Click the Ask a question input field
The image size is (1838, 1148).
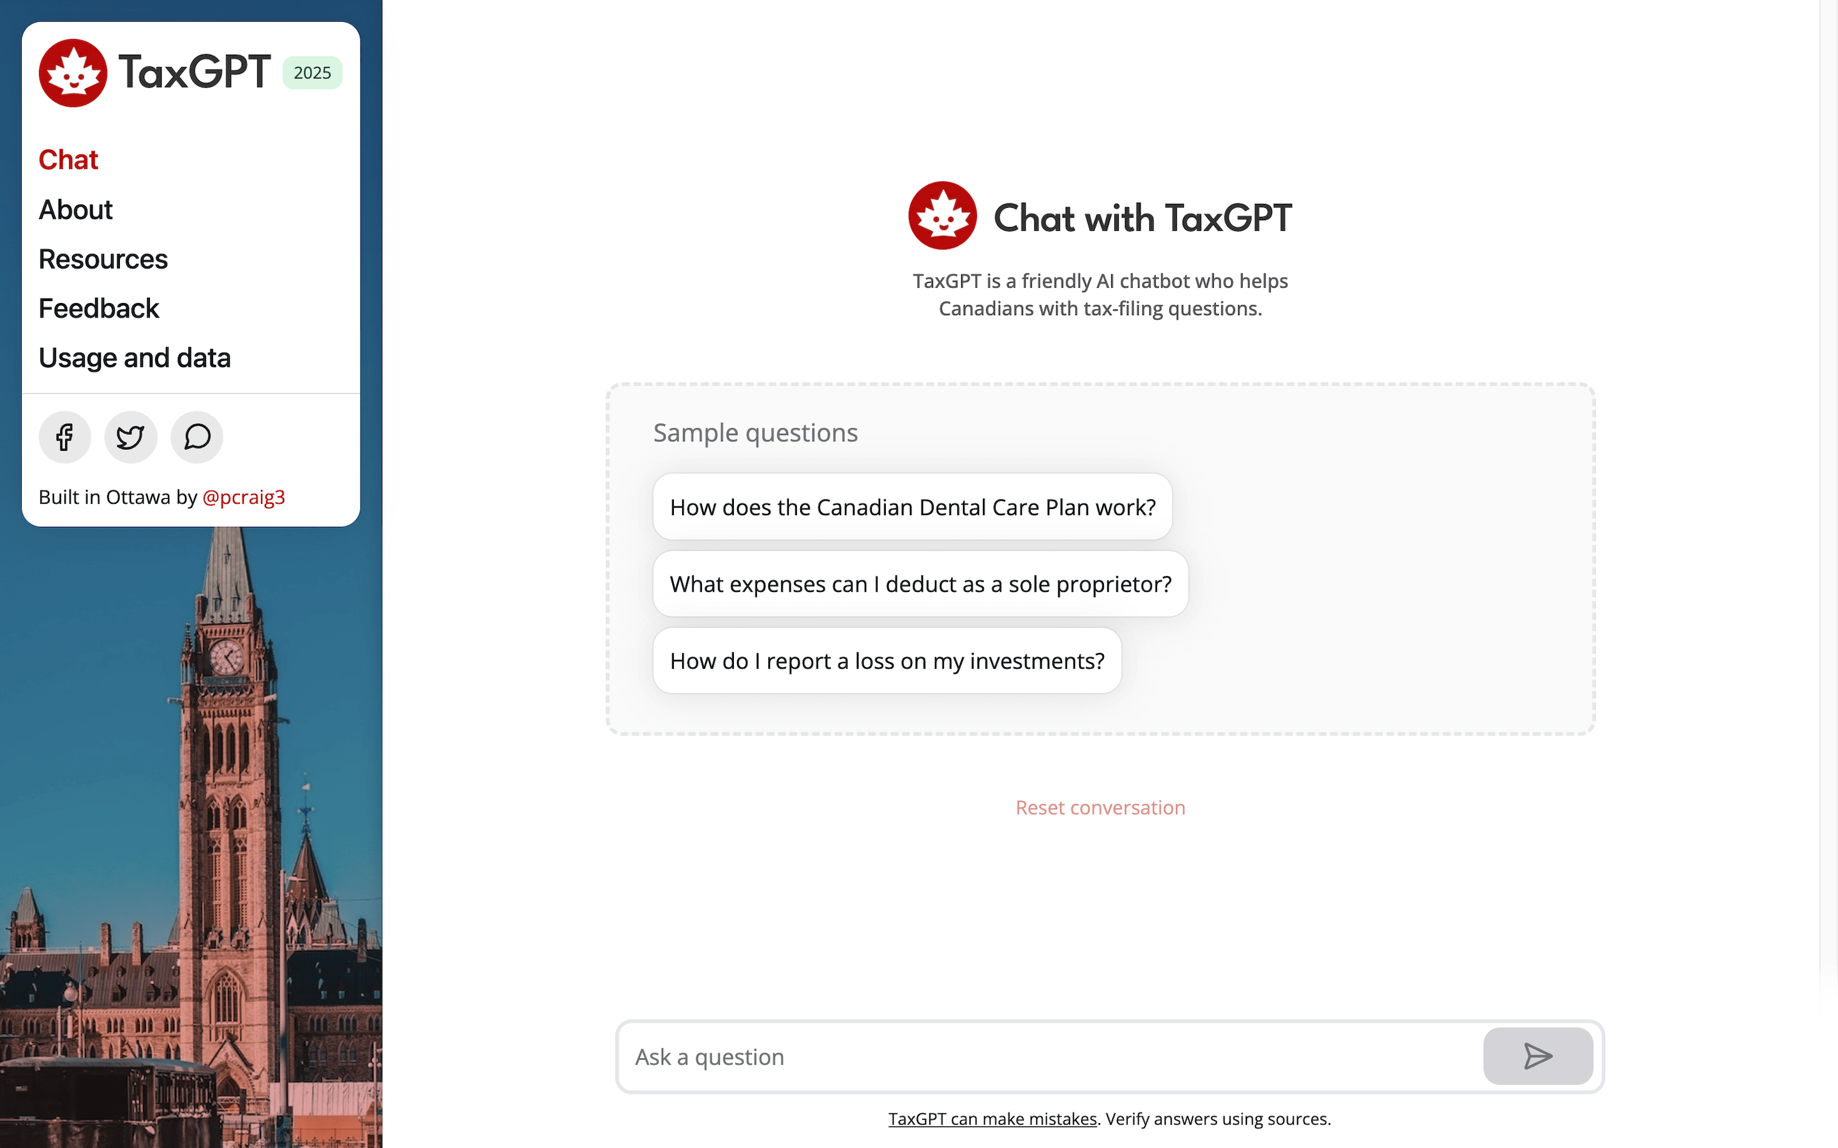[1045, 1056]
